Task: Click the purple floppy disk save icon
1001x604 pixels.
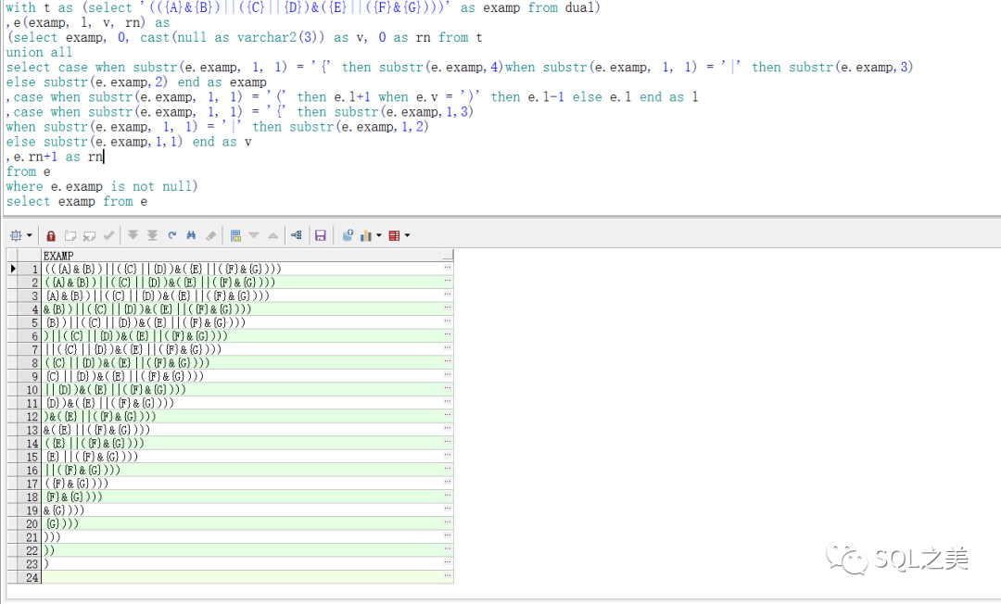Action: click(321, 235)
